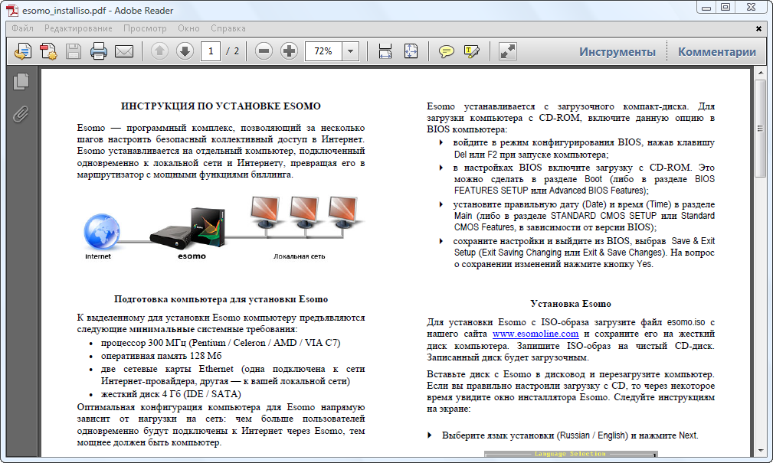The width and height of the screenshot is (773, 463).
Task: Click the page number input field
Action: pos(211,51)
